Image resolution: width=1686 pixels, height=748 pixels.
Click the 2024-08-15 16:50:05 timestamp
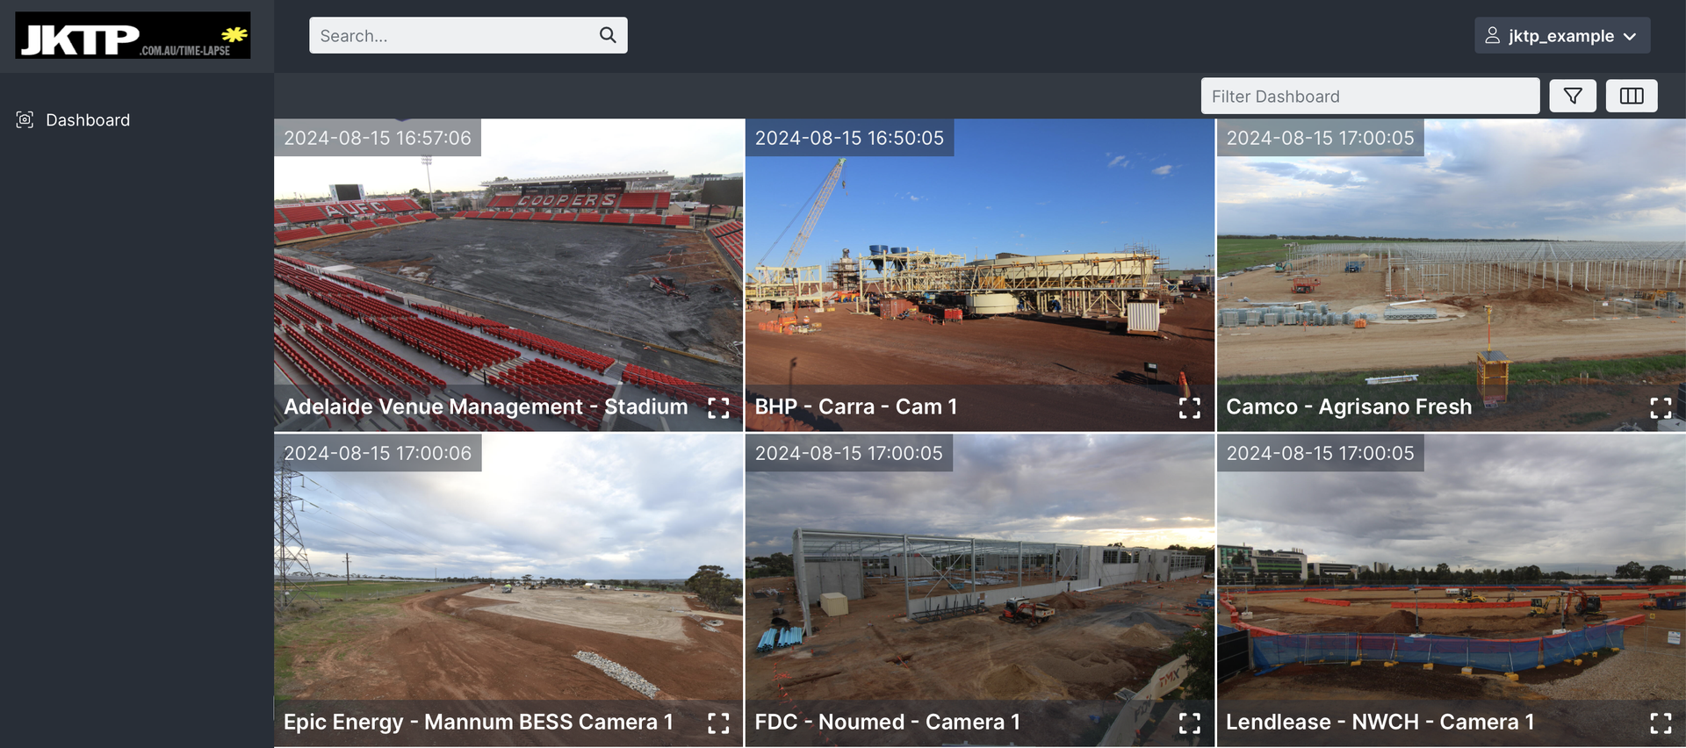[x=849, y=138]
